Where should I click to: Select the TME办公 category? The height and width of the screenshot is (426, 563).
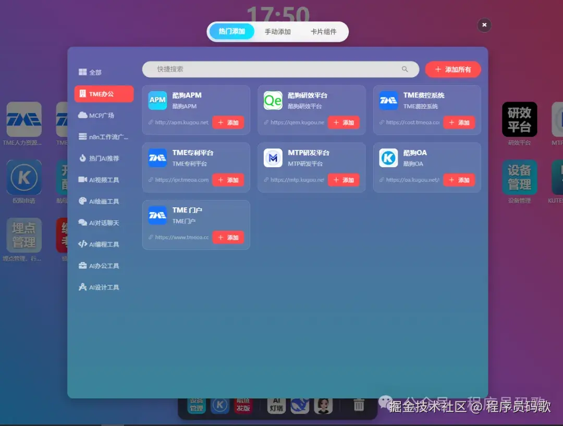click(104, 94)
